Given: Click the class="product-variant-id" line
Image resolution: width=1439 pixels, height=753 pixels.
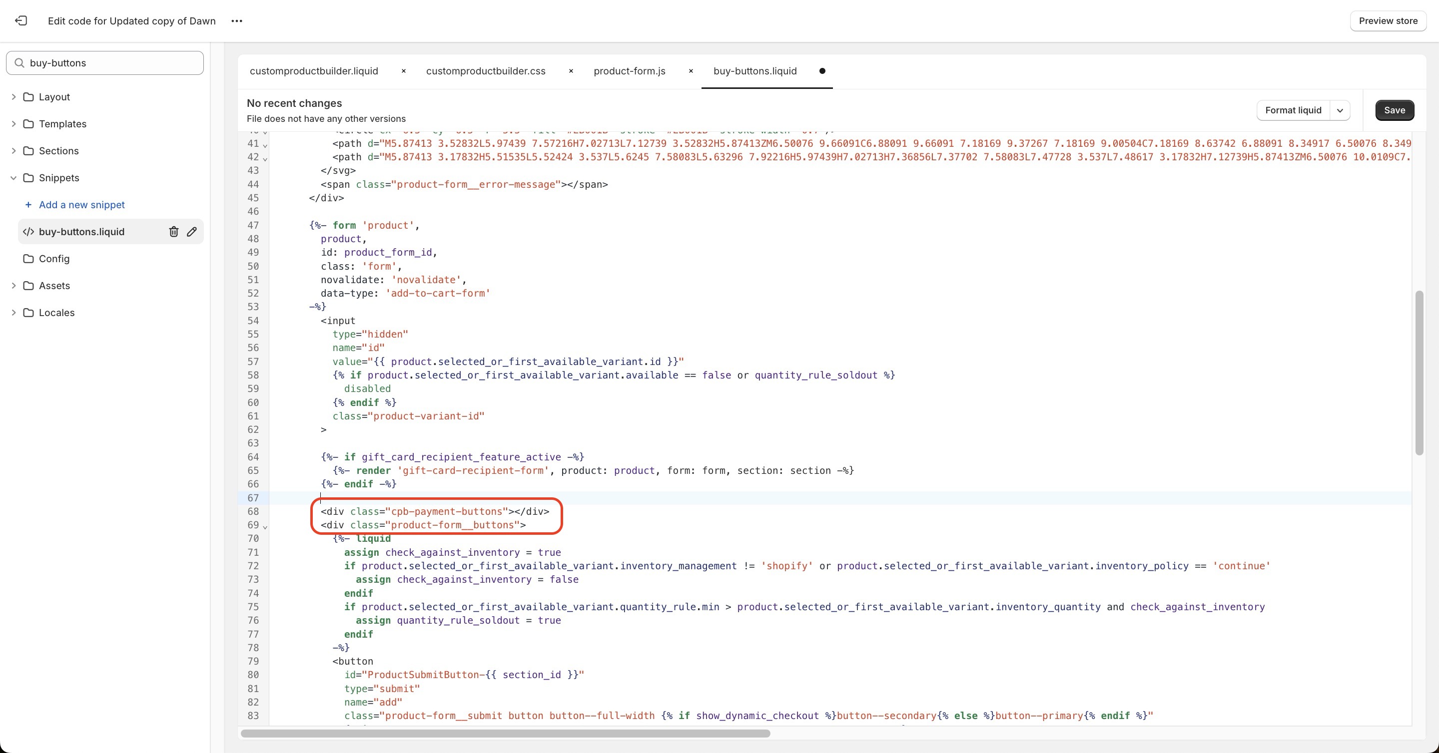Looking at the screenshot, I should tap(408, 416).
